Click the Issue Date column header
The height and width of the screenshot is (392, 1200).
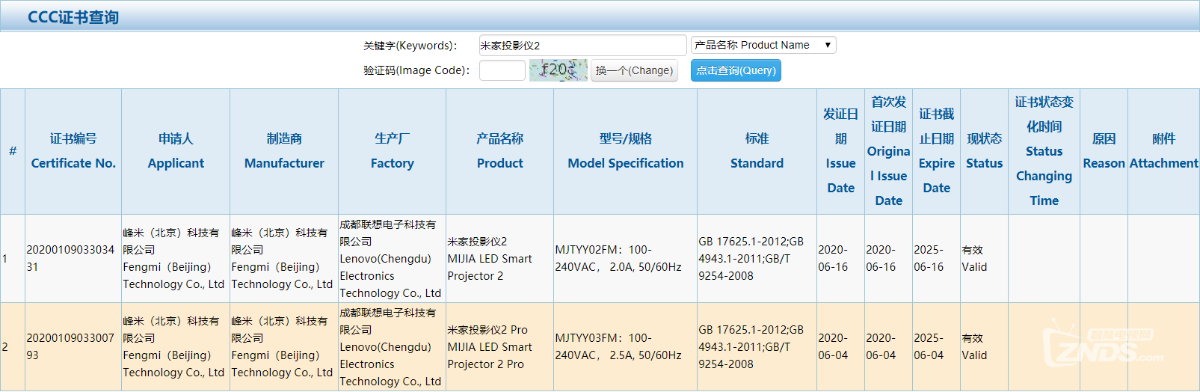[x=841, y=151]
